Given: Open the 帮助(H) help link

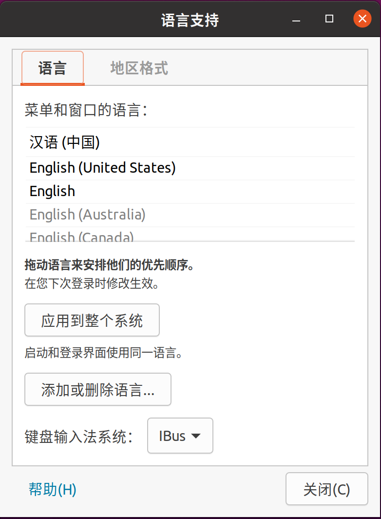Looking at the screenshot, I should click(52, 489).
